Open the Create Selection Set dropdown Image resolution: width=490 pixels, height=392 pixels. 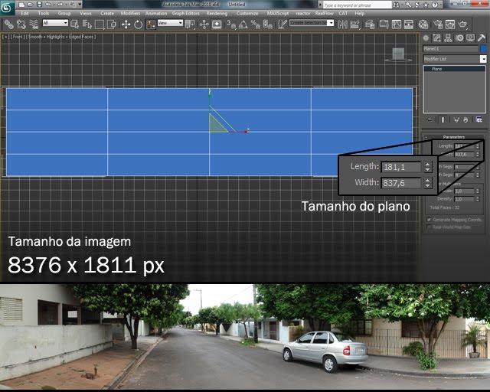coord(312,23)
